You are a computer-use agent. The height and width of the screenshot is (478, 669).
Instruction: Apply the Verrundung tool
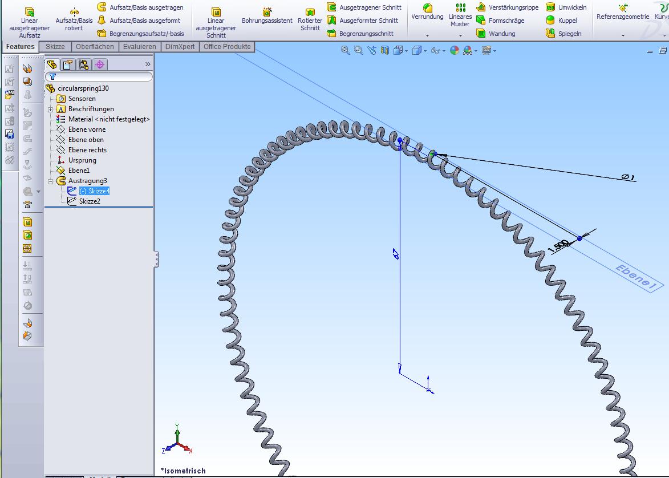427,12
